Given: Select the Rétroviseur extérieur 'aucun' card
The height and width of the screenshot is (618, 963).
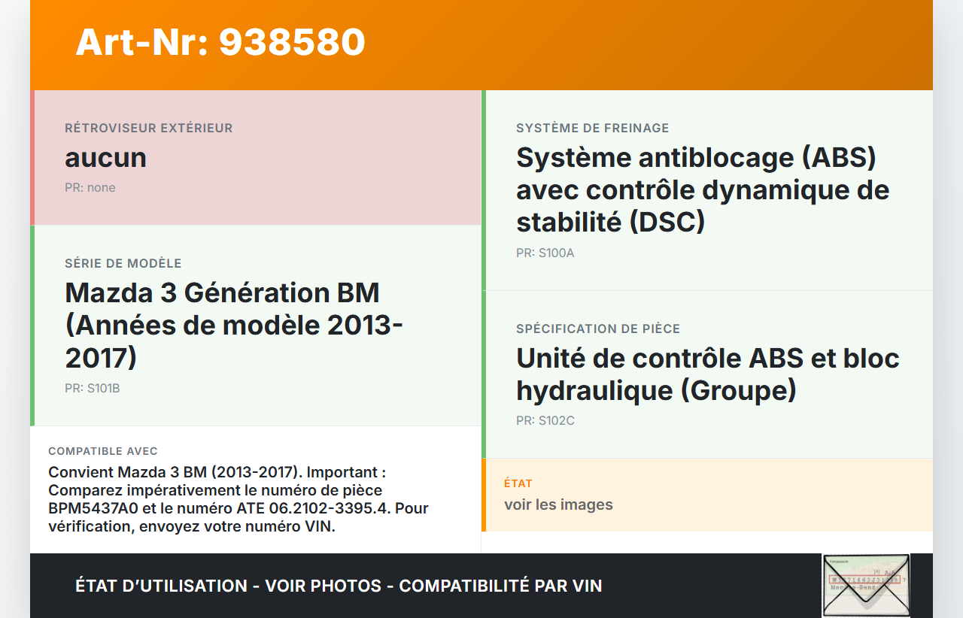Looking at the screenshot, I should (x=256, y=157).
